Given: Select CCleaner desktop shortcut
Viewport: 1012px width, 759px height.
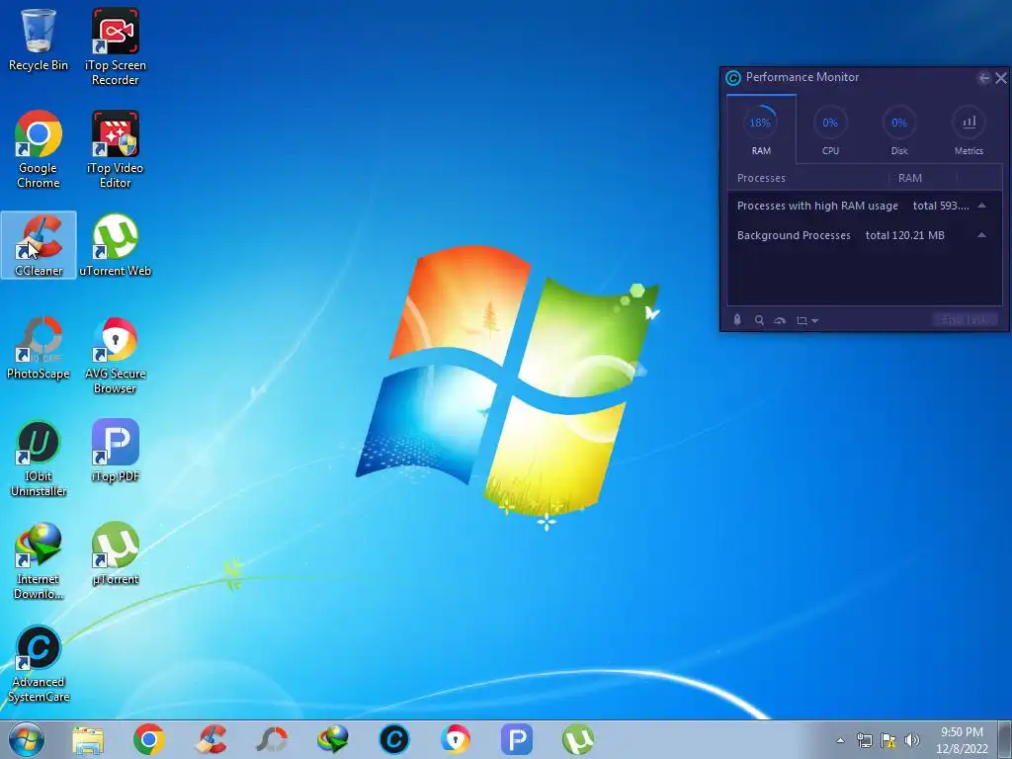Looking at the screenshot, I should 39,245.
